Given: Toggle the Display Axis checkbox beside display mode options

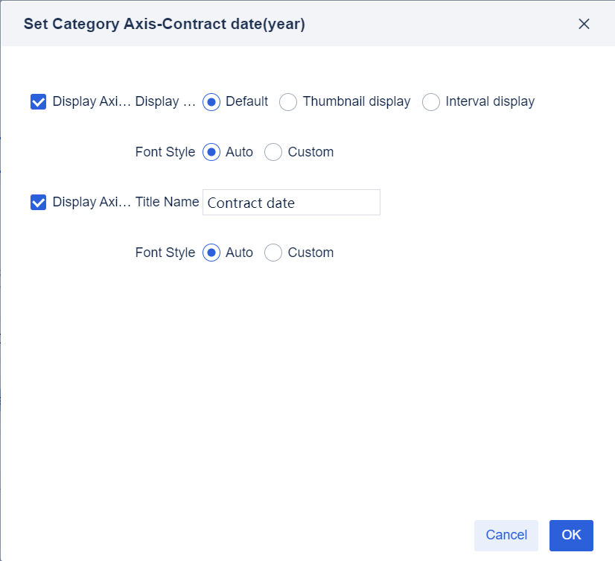Looking at the screenshot, I should tap(39, 102).
